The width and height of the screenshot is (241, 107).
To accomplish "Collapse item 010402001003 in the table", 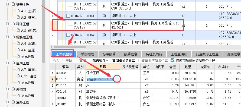I will 68,16.
